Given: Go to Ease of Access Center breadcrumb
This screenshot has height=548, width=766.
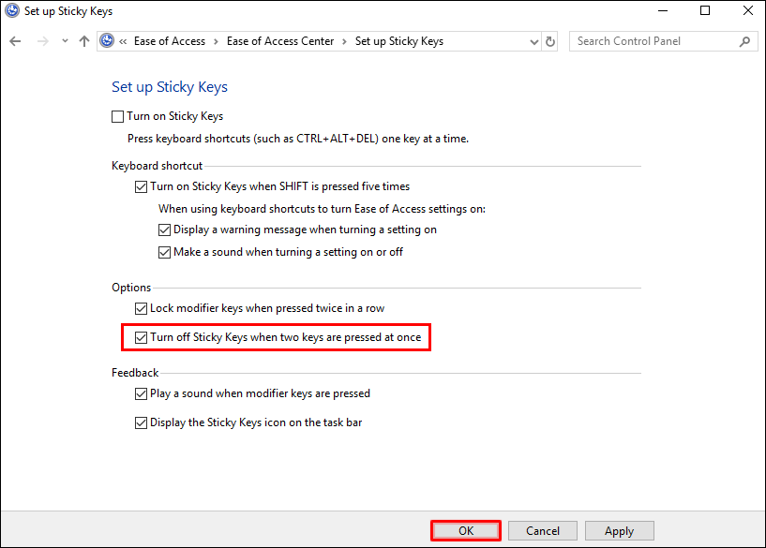Looking at the screenshot, I should click(280, 41).
